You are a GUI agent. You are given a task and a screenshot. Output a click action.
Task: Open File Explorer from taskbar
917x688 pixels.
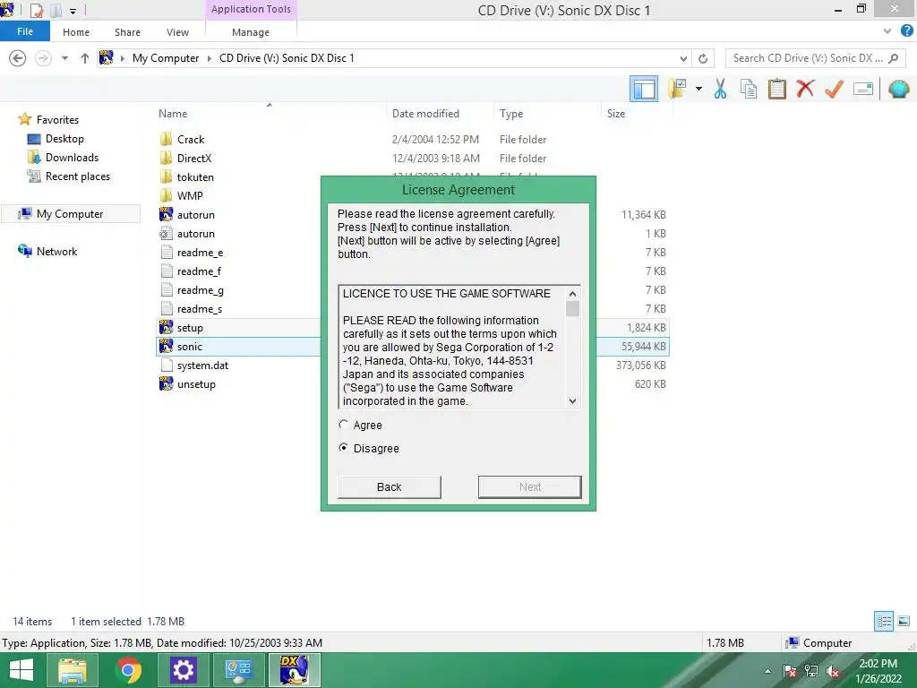[72, 670]
